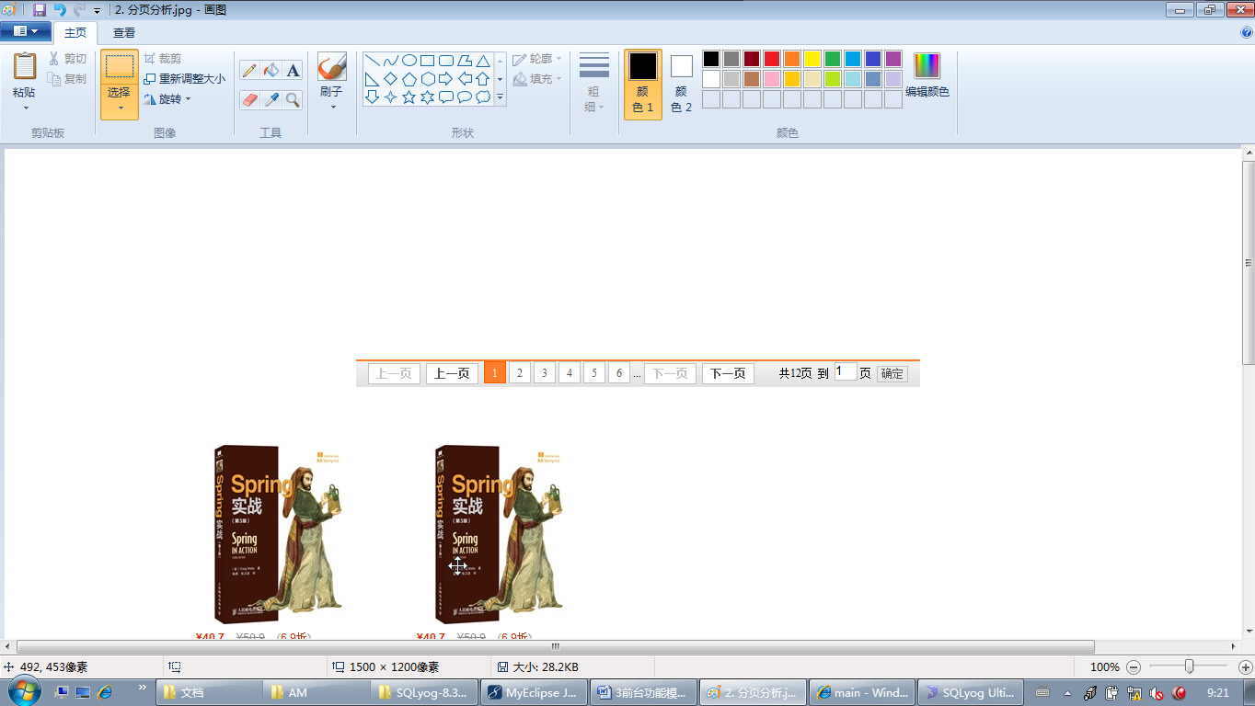Choose the Oval shape

click(x=409, y=61)
